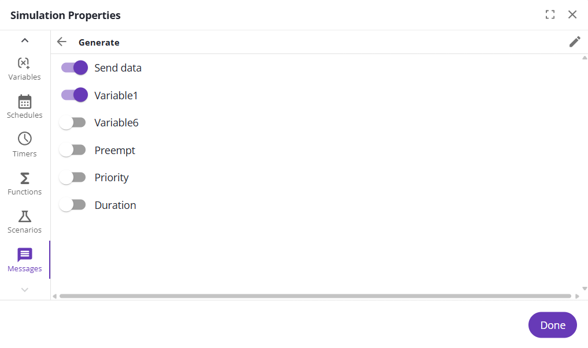
Task: Disable the Send data toggle
Action: pos(74,68)
